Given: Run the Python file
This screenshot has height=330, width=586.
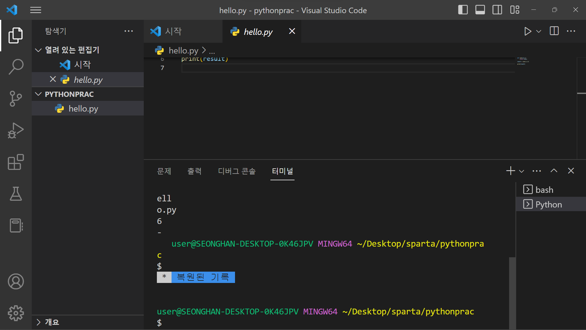Looking at the screenshot, I should click(528, 31).
